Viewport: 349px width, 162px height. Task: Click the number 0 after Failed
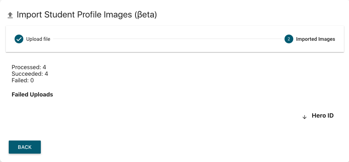(x=32, y=80)
